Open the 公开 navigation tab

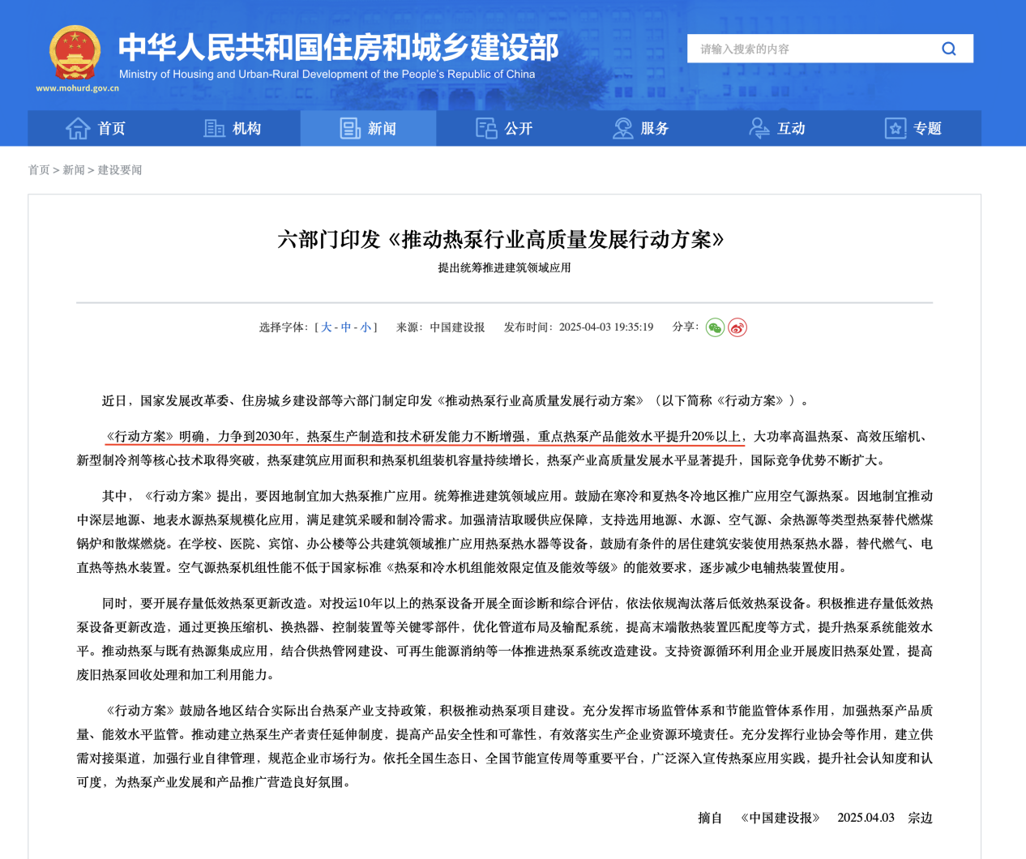(x=504, y=128)
